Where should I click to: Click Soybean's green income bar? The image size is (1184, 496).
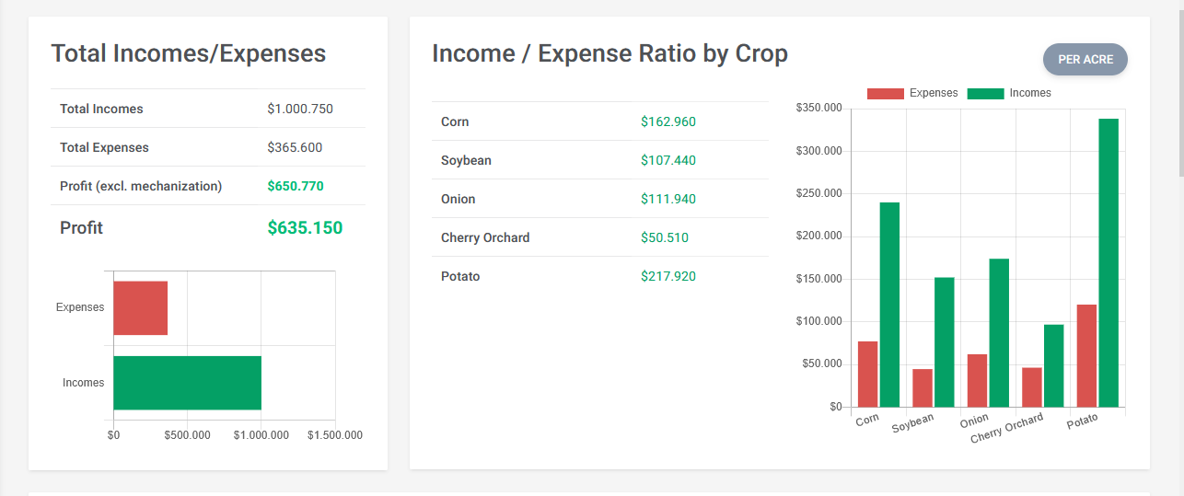[x=945, y=341]
